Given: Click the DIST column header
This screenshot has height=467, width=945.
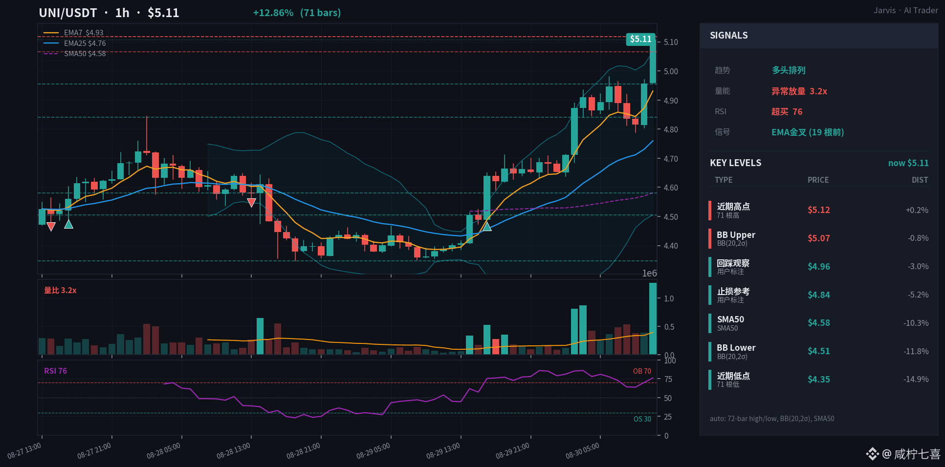Looking at the screenshot, I should [x=920, y=180].
